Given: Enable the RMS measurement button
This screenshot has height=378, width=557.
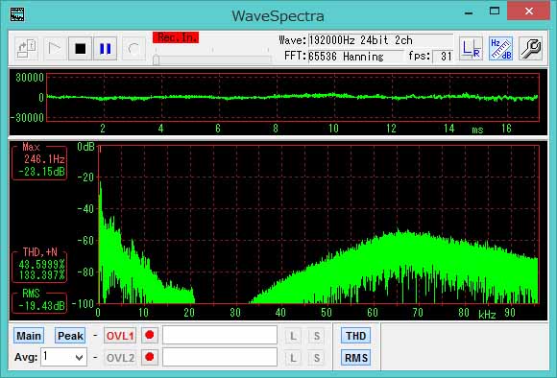Looking at the screenshot, I should 356,358.
